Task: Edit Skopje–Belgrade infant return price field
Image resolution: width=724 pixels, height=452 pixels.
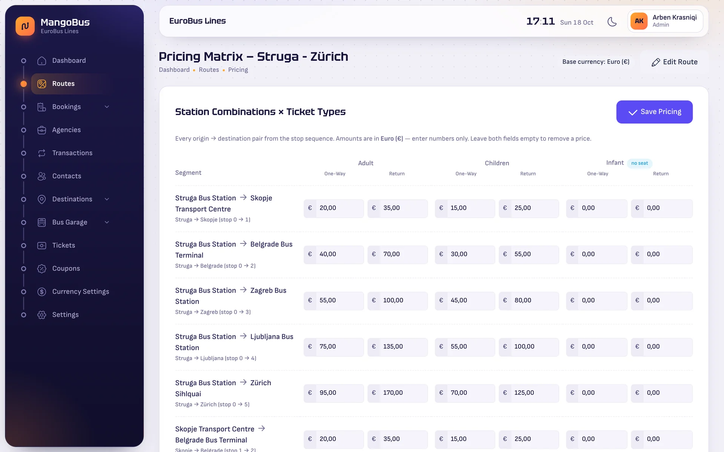Action: click(662, 440)
